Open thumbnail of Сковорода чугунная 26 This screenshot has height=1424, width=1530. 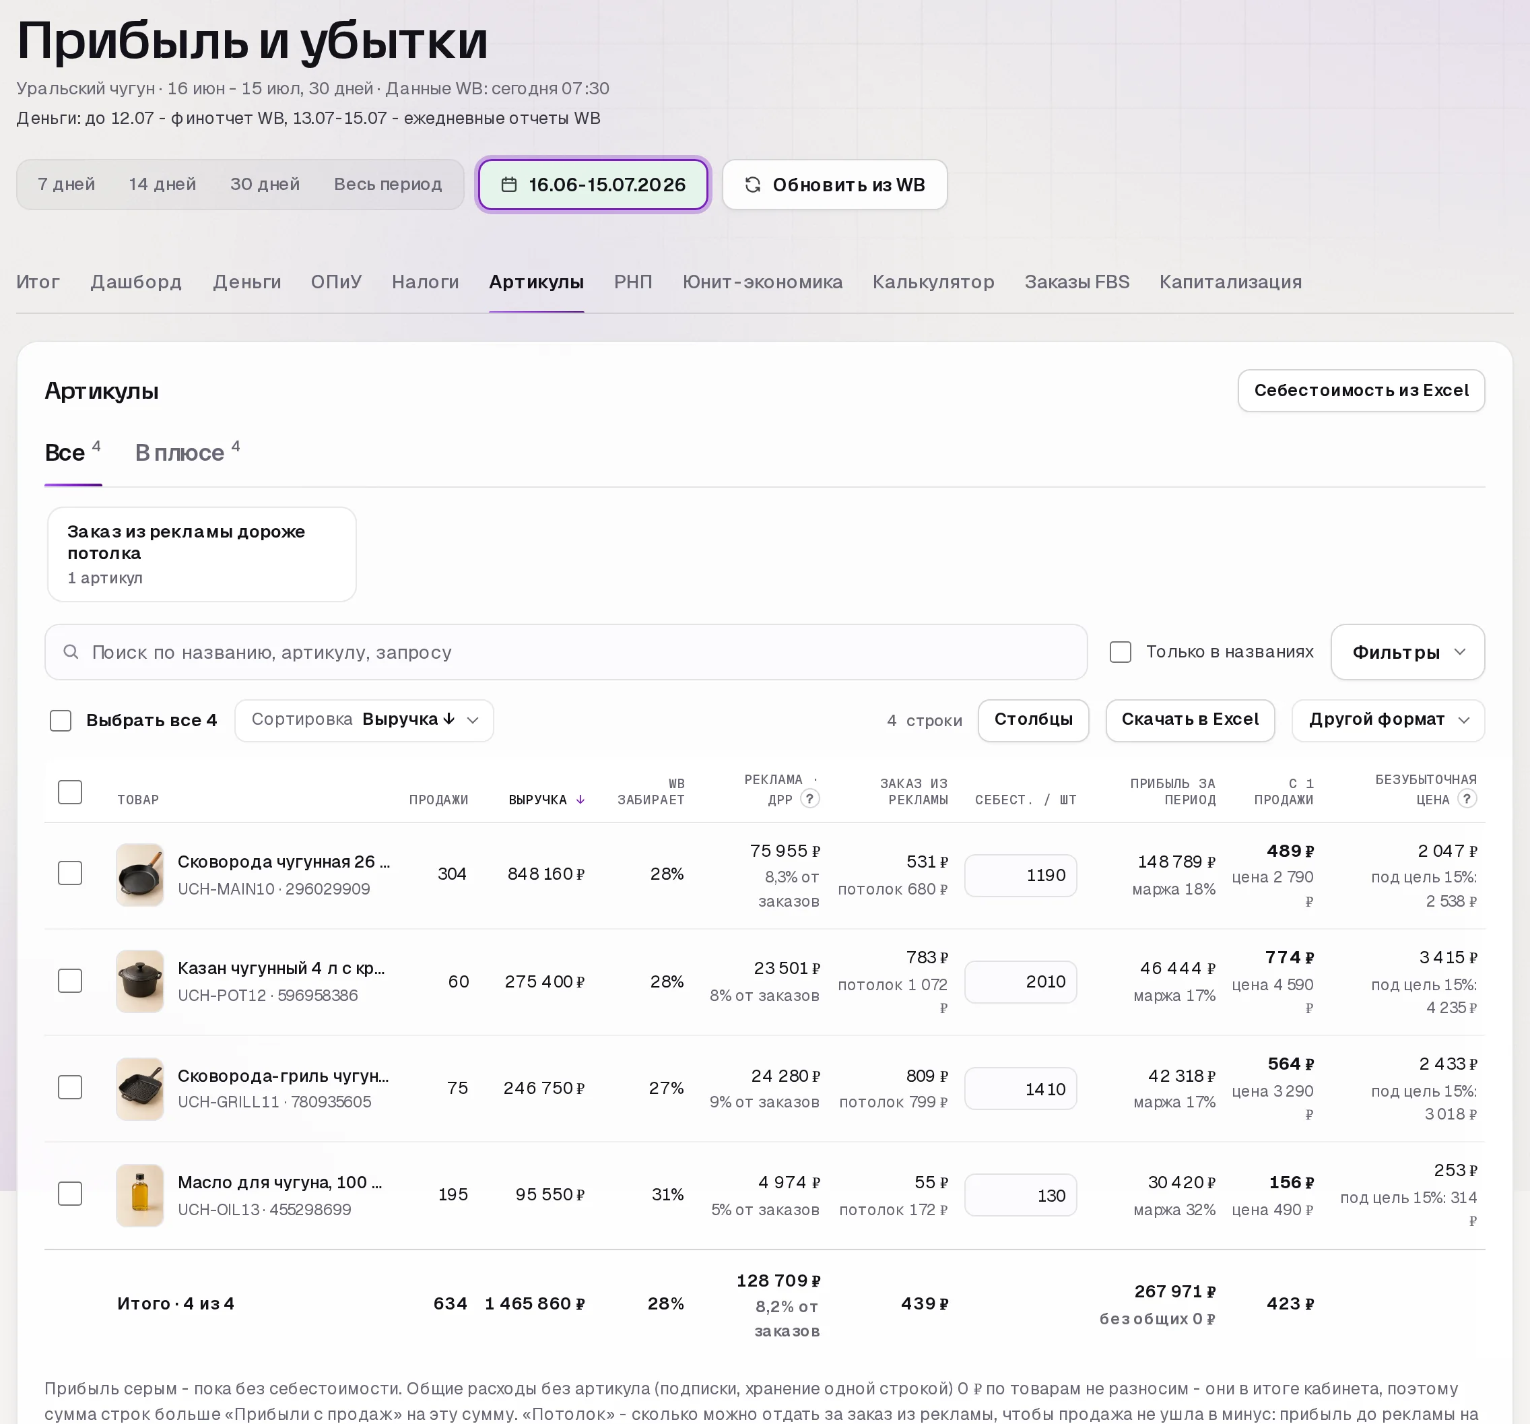pos(140,874)
